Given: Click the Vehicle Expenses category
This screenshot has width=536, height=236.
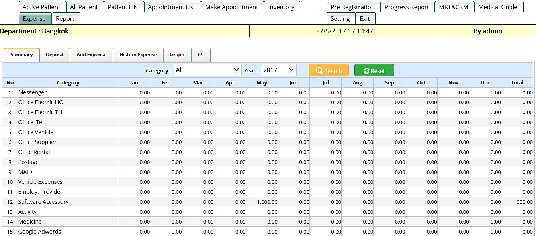Looking at the screenshot, I should 40,182.
